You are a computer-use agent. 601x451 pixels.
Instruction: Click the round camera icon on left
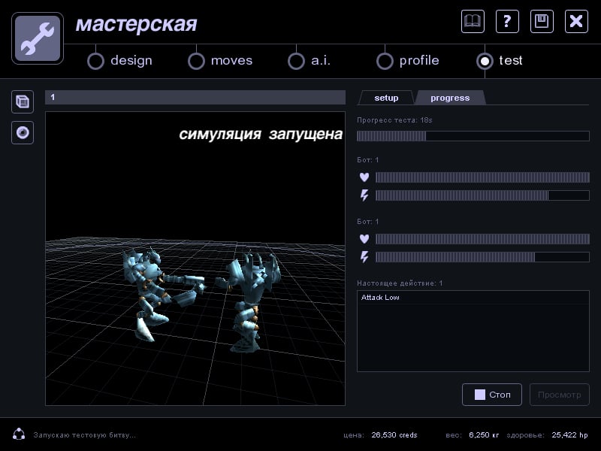[x=23, y=133]
